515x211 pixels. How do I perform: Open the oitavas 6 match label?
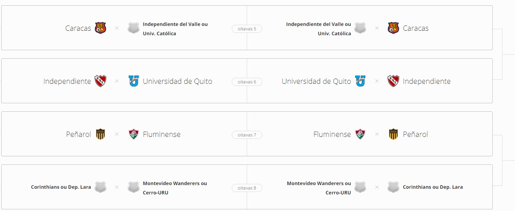(x=247, y=82)
